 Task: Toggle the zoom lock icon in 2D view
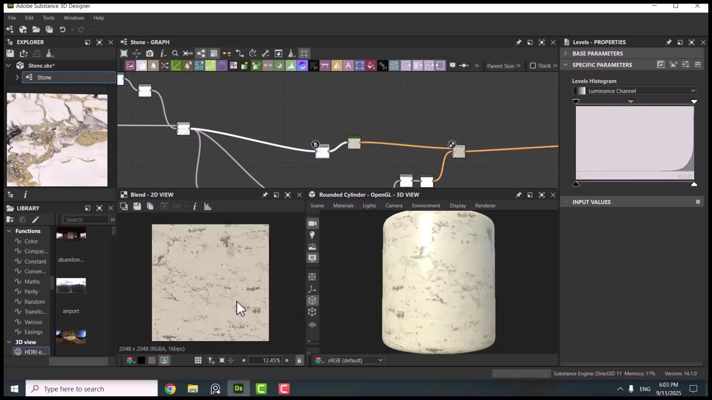pos(299,361)
